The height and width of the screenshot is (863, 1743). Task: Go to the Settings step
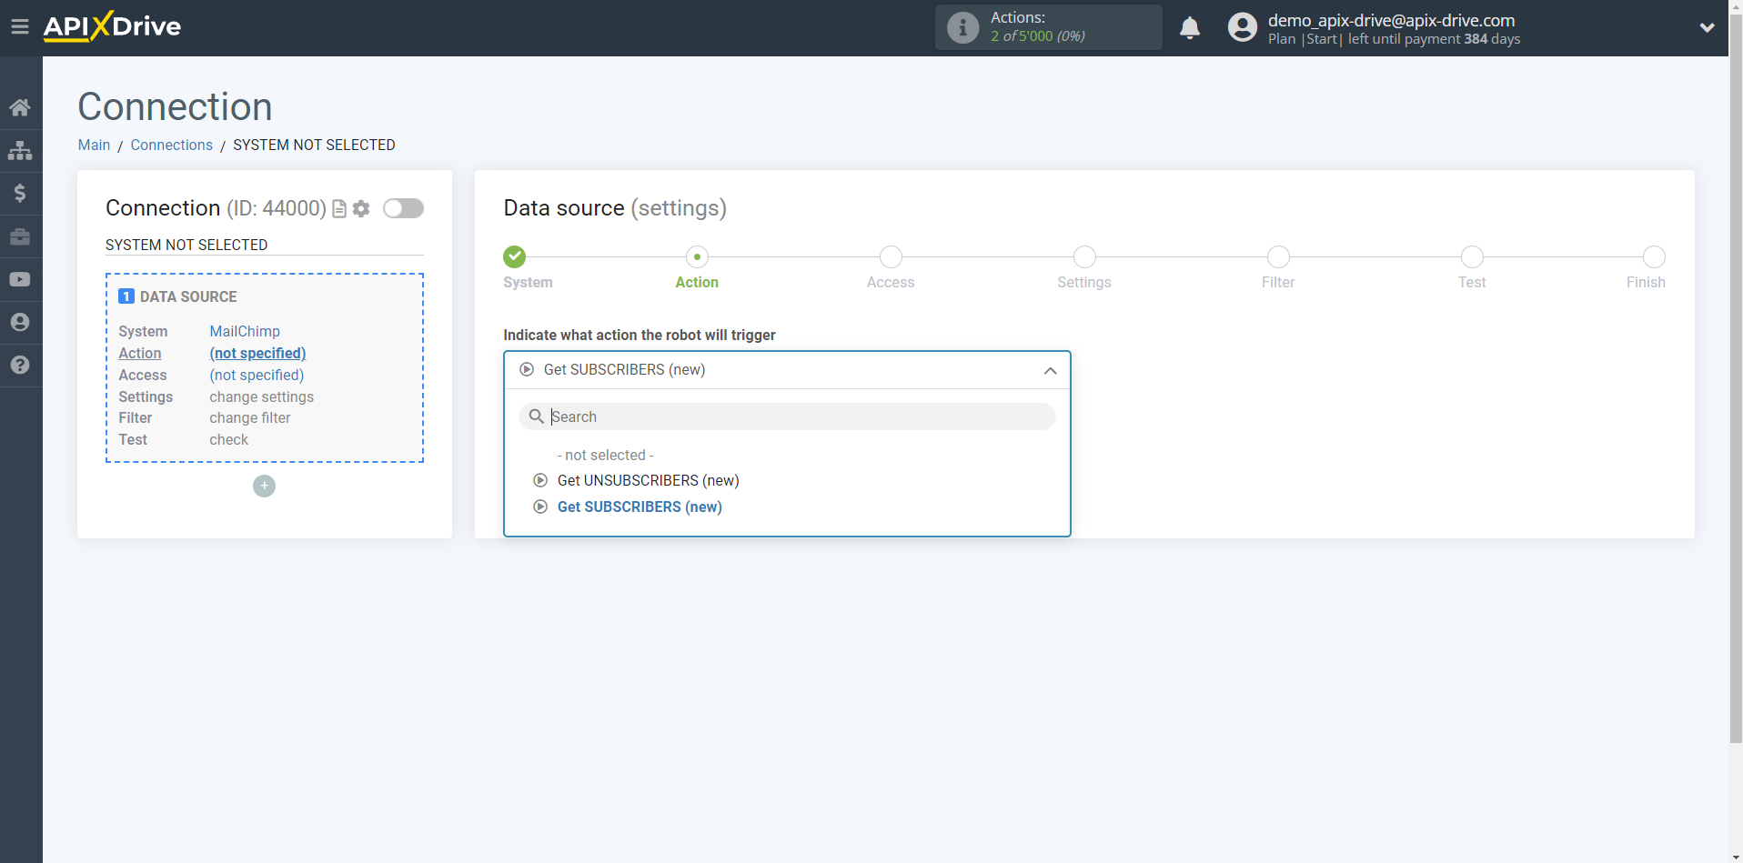[1084, 256]
